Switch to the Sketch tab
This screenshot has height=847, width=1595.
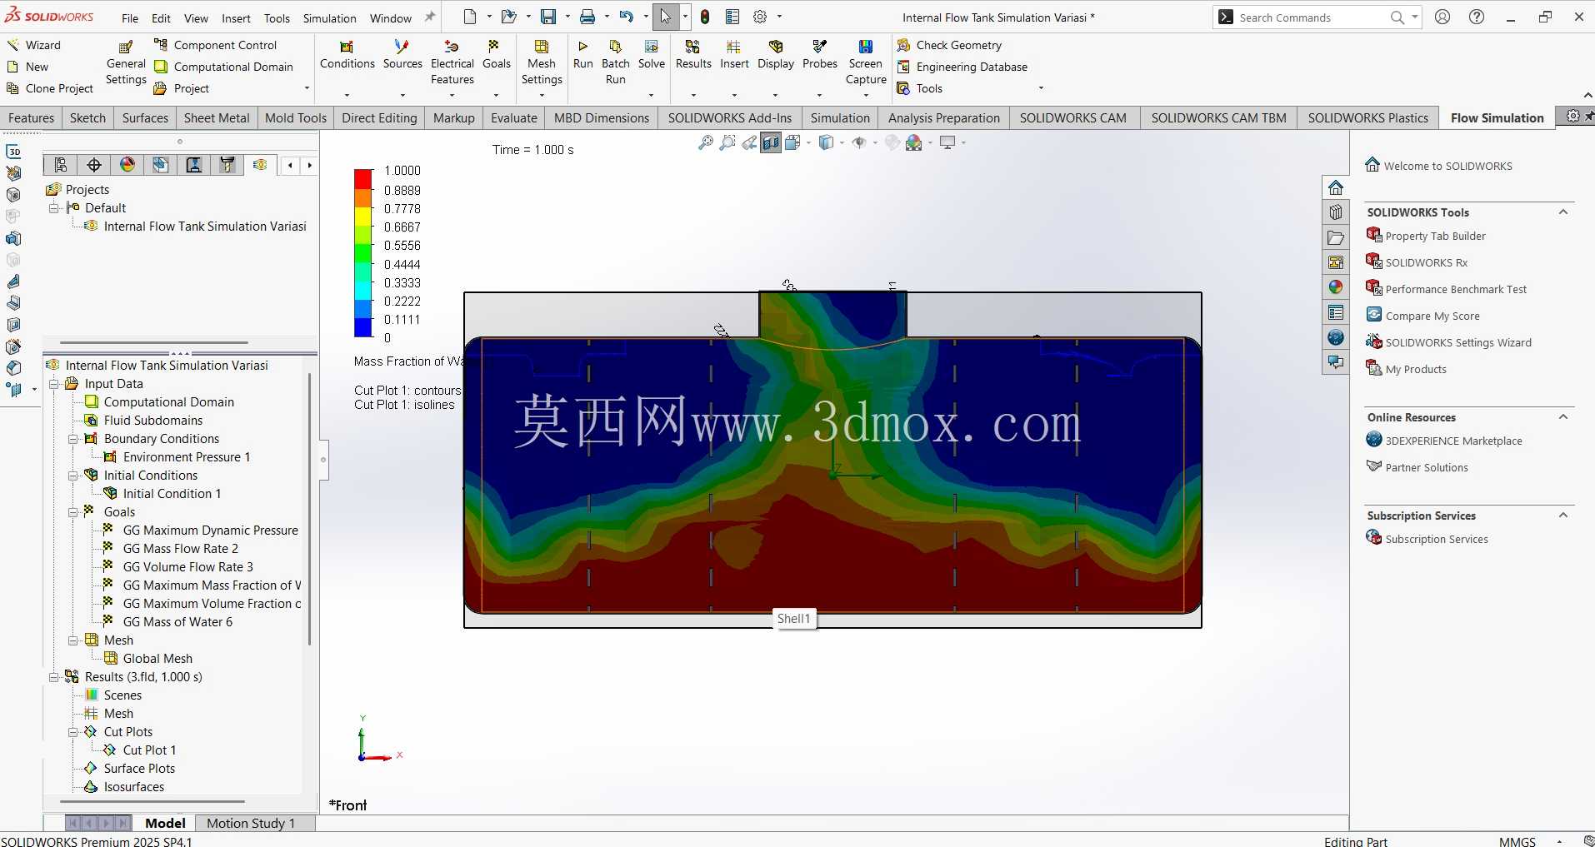pyautogui.click(x=87, y=118)
